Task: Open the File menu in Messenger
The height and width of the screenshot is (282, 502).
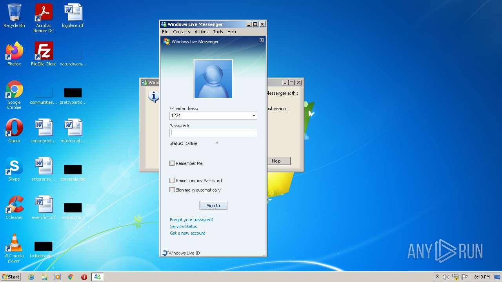Action: [x=165, y=32]
